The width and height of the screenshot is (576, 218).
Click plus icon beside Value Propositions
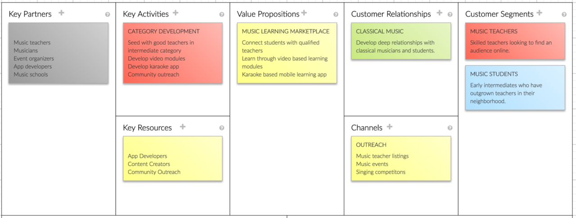coord(304,13)
